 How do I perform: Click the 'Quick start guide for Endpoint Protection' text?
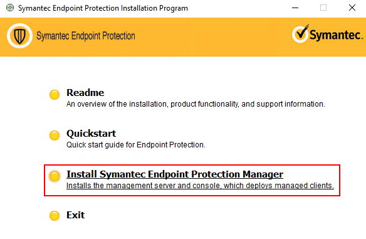pos(136,145)
